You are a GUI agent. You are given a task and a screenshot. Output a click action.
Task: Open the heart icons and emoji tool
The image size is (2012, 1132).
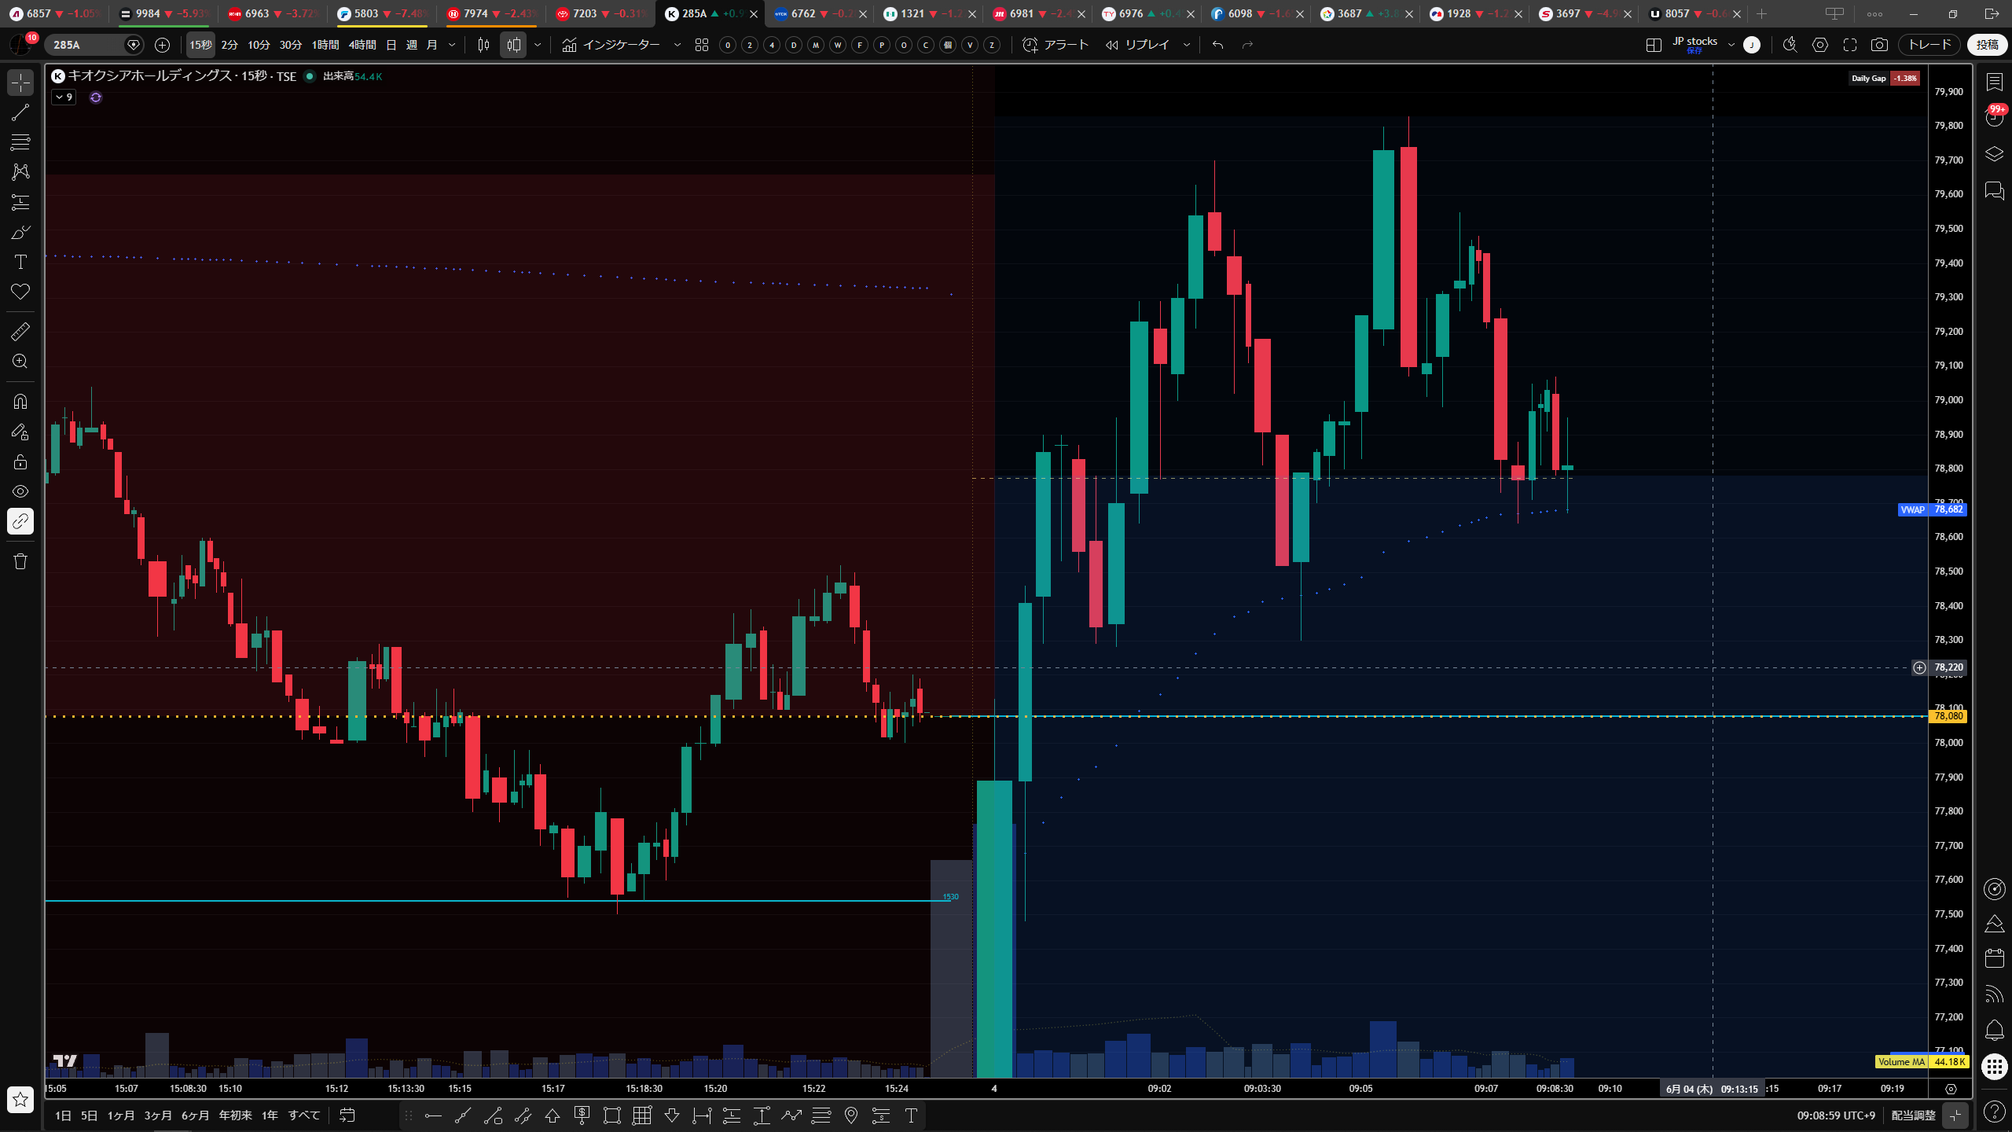click(20, 292)
